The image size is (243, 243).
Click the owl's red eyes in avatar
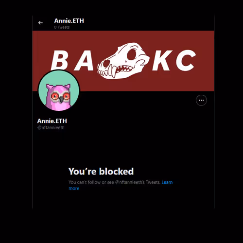click(x=60, y=97)
